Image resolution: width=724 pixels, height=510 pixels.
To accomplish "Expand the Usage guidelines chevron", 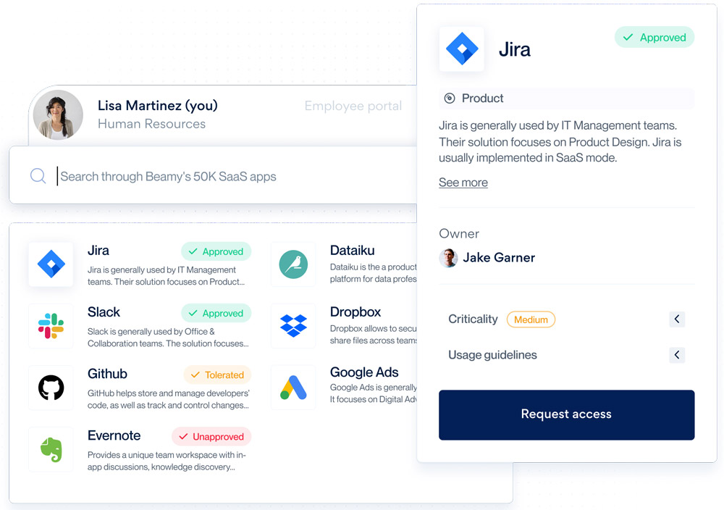I will point(677,355).
